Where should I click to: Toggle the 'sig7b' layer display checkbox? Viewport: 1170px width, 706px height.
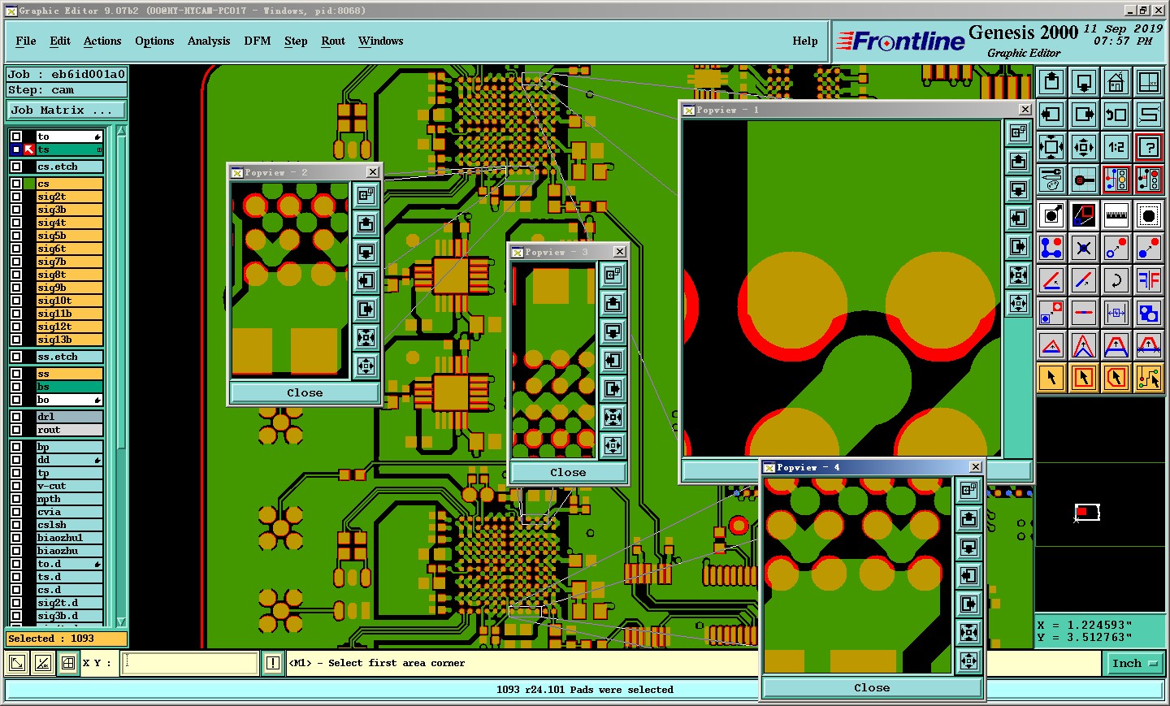click(x=16, y=262)
